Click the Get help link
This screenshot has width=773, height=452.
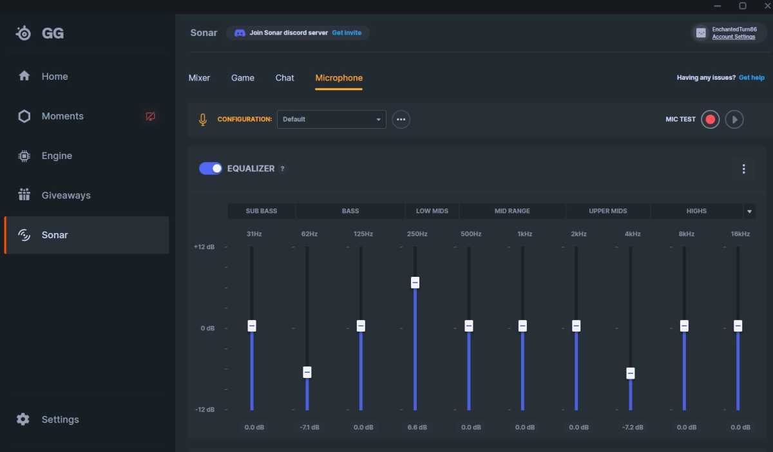pos(752,78)
